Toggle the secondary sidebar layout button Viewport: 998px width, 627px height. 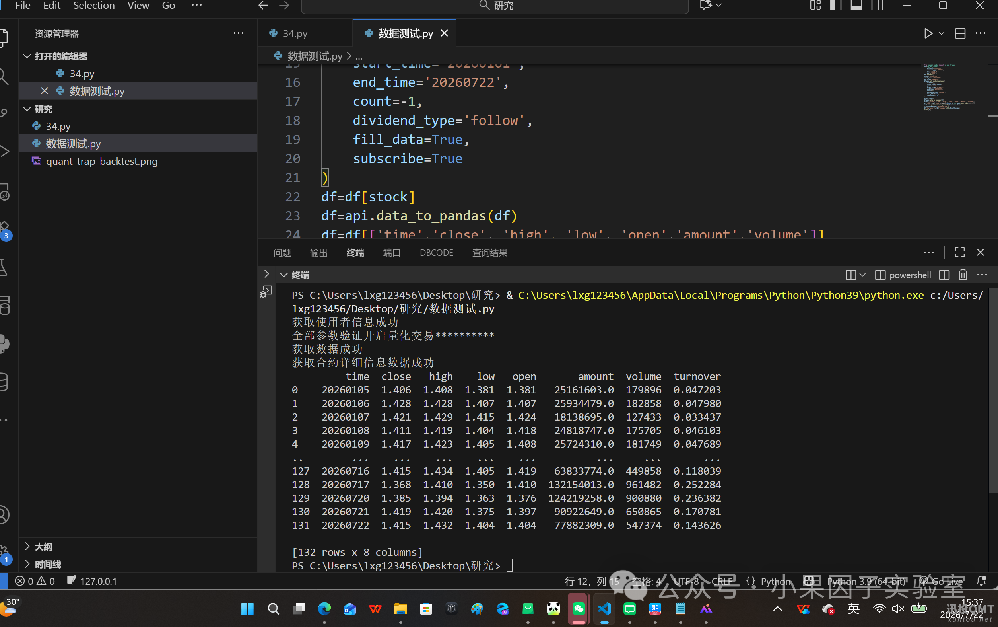point(877,6)
